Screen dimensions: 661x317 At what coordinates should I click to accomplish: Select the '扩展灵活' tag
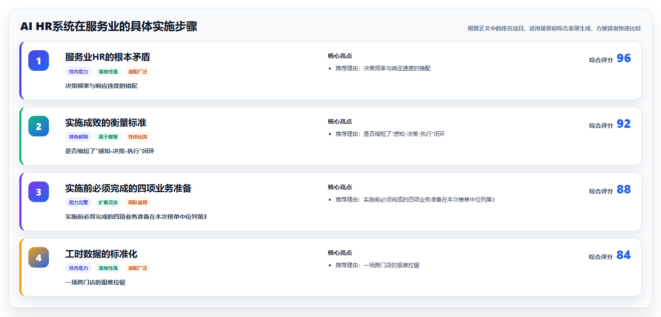pos(108,203)
